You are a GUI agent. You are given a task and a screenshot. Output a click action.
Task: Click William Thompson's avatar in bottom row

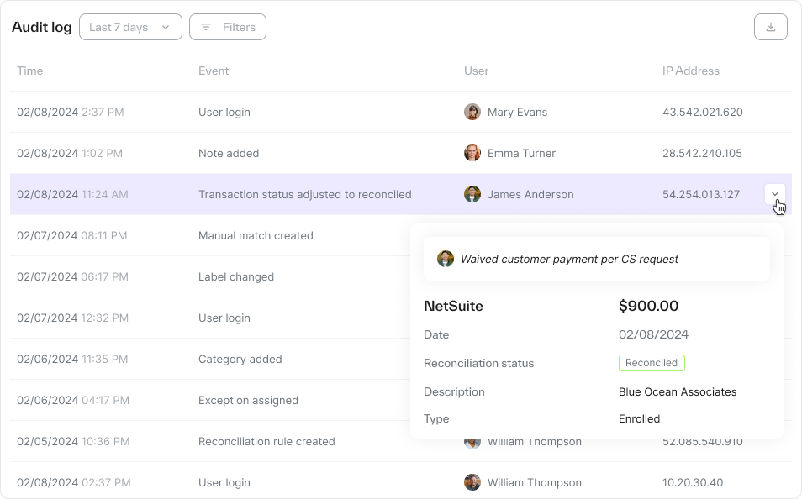click(472, 482)
